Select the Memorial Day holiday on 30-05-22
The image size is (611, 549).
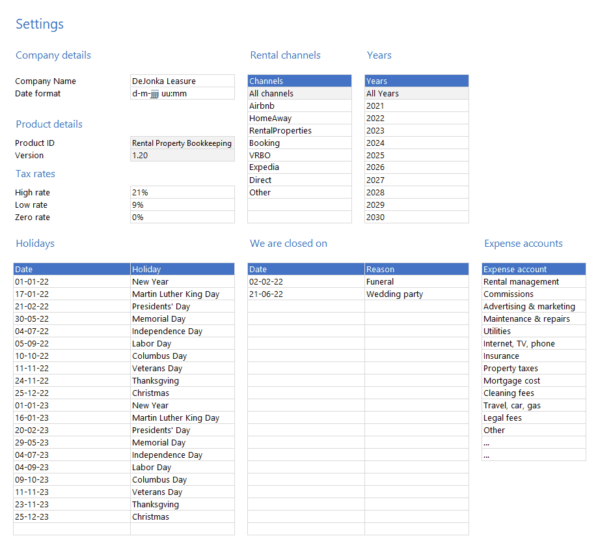coord(182,319)
